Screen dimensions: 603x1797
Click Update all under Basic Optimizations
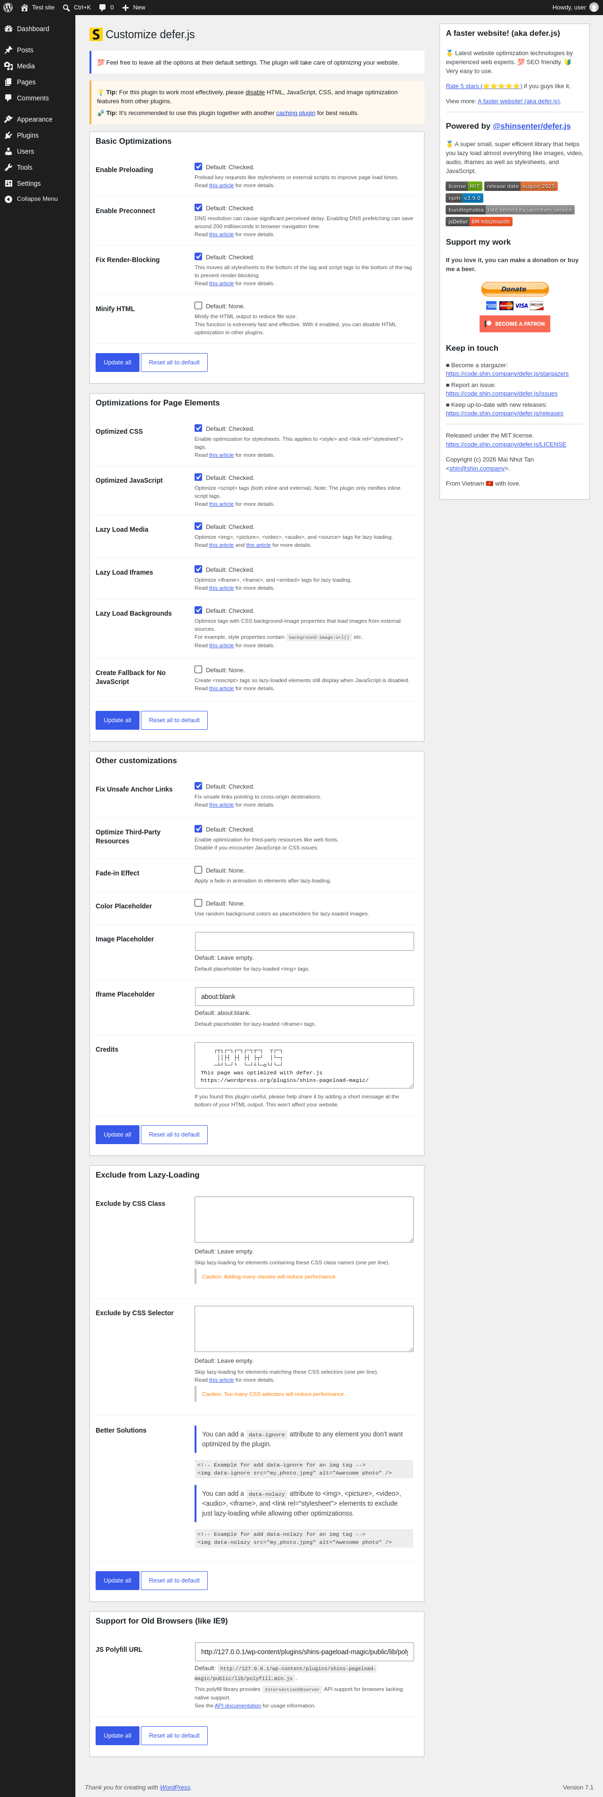pyautogui.click(x=117, y=363)
